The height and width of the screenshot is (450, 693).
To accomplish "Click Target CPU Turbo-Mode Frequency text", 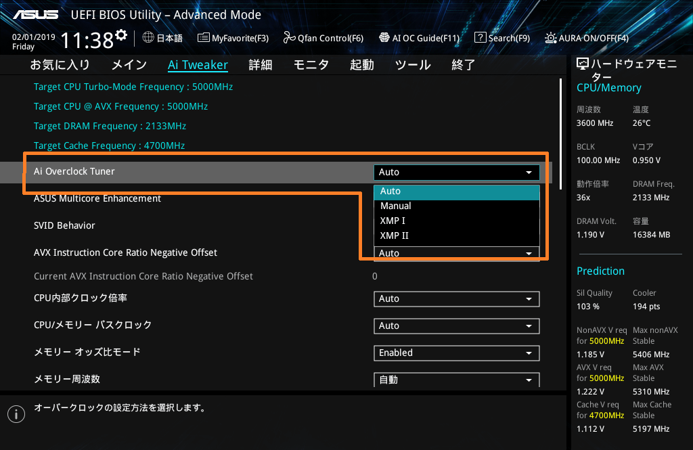I will pos(133,87).
